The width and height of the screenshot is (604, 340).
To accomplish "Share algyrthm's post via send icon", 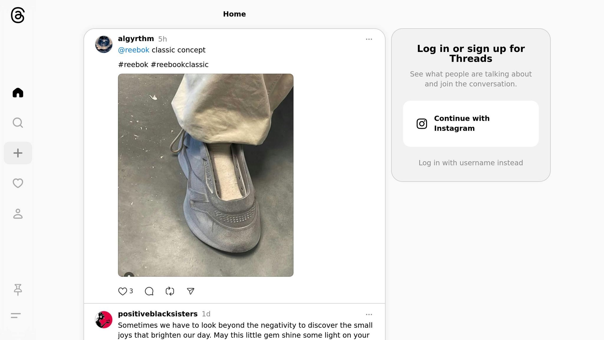I will pos(191,291).
